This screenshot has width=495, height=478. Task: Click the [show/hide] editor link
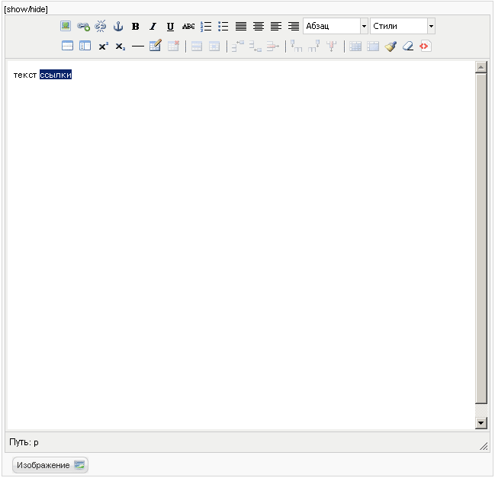click(27, 9)
